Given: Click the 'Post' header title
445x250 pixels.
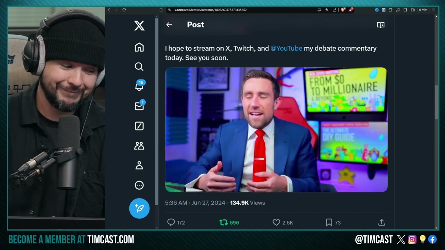Looking at the screenshot, I should (x=195, y=25).
